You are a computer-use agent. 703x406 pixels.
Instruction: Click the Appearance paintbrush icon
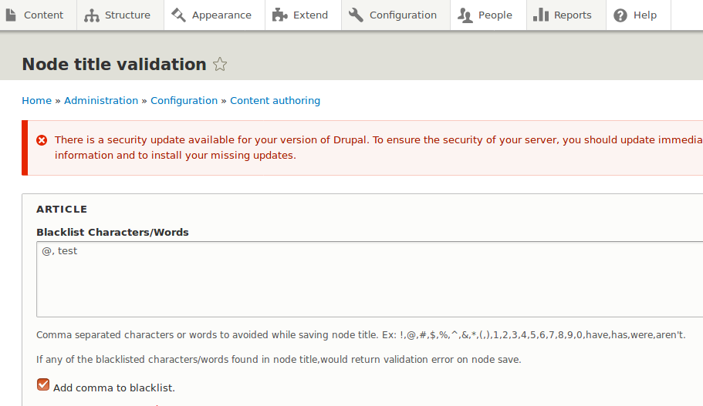(x=179, y=15)
